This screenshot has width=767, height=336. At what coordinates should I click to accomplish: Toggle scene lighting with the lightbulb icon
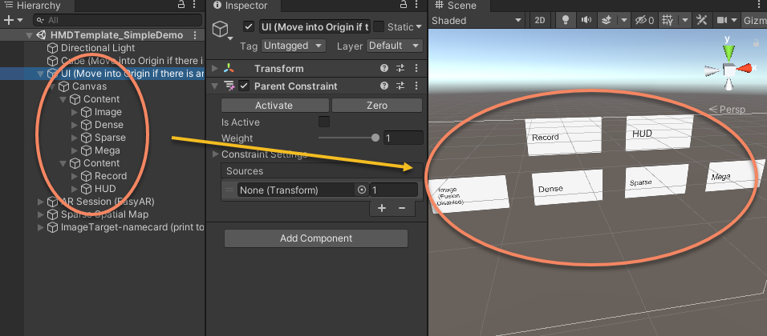[x=566, y=21]
